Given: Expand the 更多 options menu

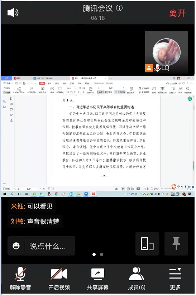Looking at the screenshot, I should (x=175, y=279).
